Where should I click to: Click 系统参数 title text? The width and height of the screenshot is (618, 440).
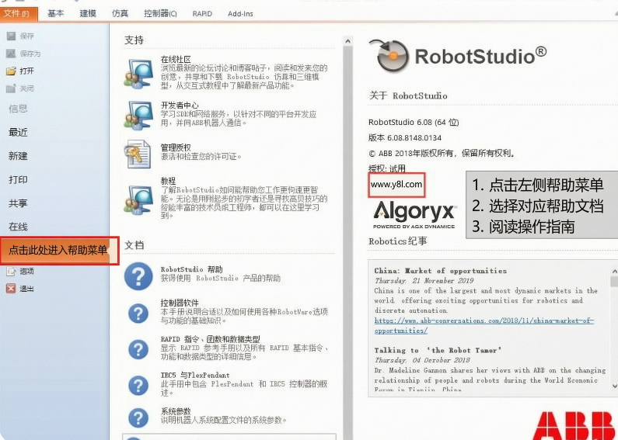click(x=176, y=411)
